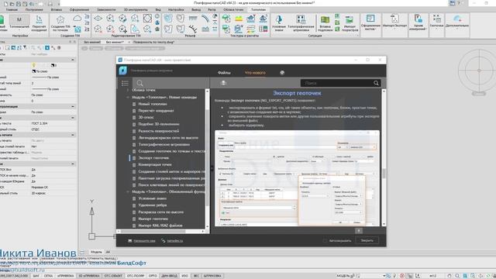
Task: Collapse Модуль «Топоплан». Новые команды node
Action: coord(128,98)
